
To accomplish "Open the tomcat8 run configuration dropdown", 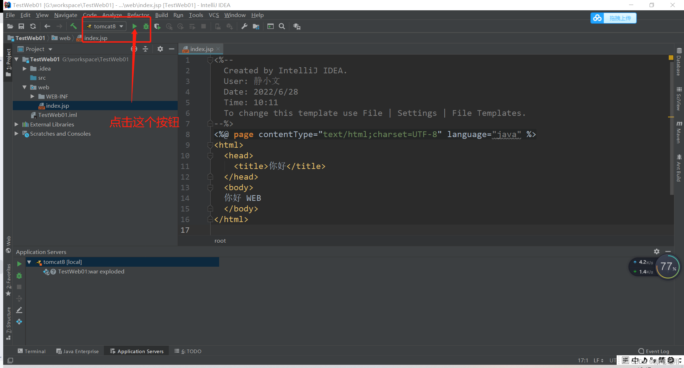I will pos(105,26).
